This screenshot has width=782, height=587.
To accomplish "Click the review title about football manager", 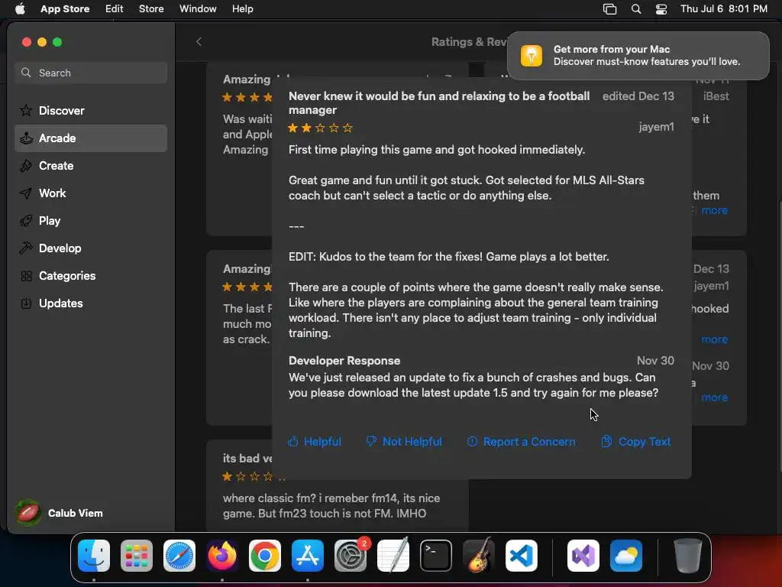I will coord(439,103).
